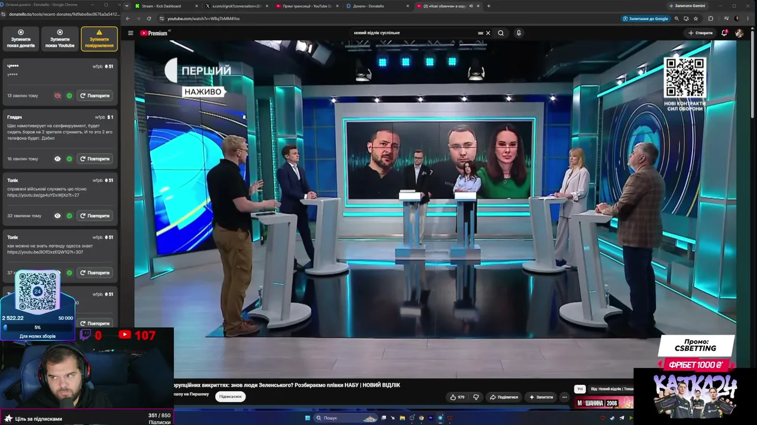Click the video title 'Розбираємо плівки НАБУ'
The image size is (757, 425).
[x=287, y=385]
